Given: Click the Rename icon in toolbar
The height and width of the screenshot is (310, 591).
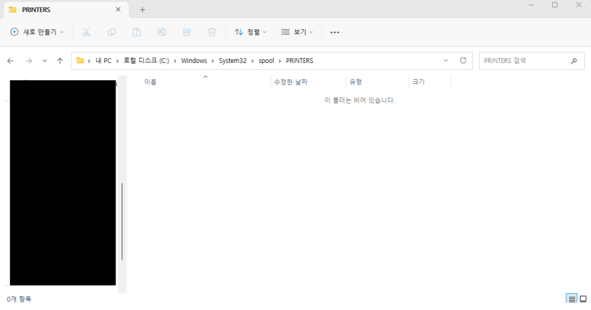Looking at the screenshot, I should tap(162, 32).
